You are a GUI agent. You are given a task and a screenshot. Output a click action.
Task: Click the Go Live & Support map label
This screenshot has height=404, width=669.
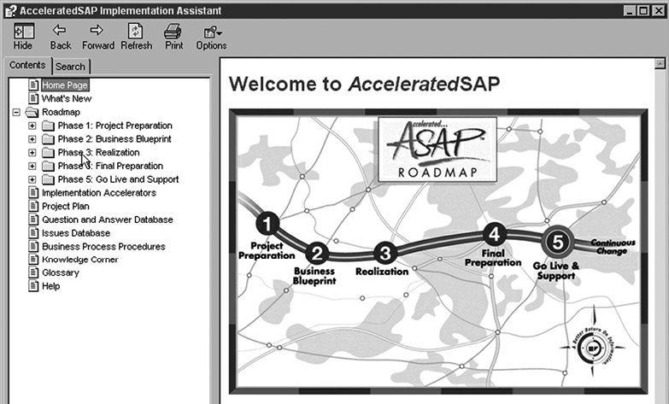point(556,271)
